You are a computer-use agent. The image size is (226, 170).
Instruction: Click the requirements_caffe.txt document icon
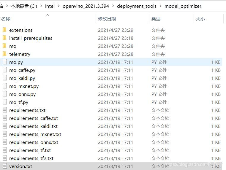[5, 118]
